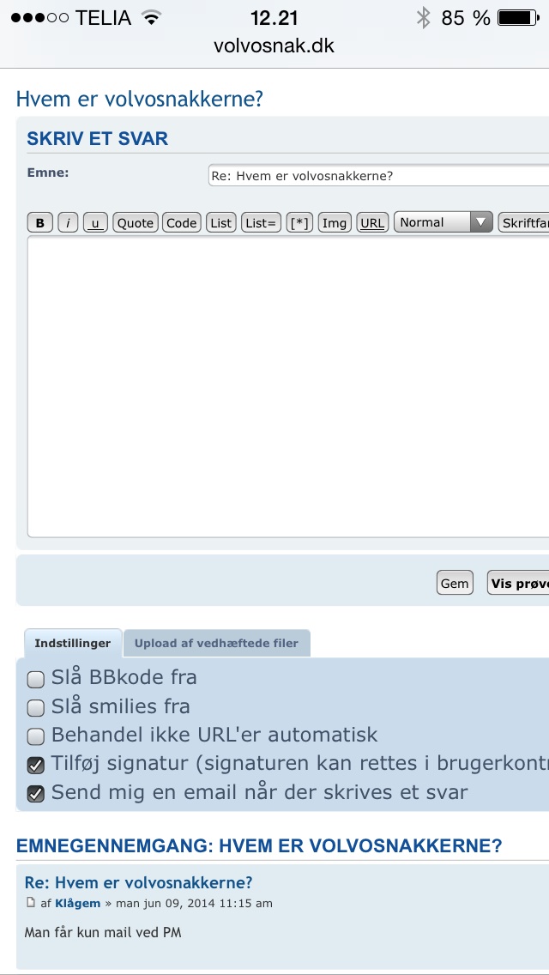
Task: Tap the battery icon in status bar
Action: click(x=518, y=18)
